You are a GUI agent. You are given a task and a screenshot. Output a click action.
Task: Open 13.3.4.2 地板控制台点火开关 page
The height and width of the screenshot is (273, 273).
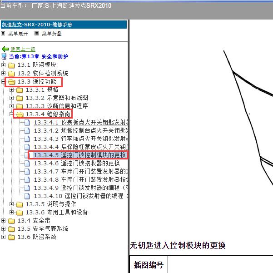click(81, 130)
